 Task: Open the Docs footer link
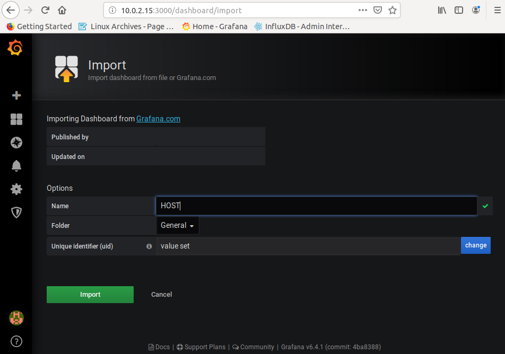tap(159, 347)
